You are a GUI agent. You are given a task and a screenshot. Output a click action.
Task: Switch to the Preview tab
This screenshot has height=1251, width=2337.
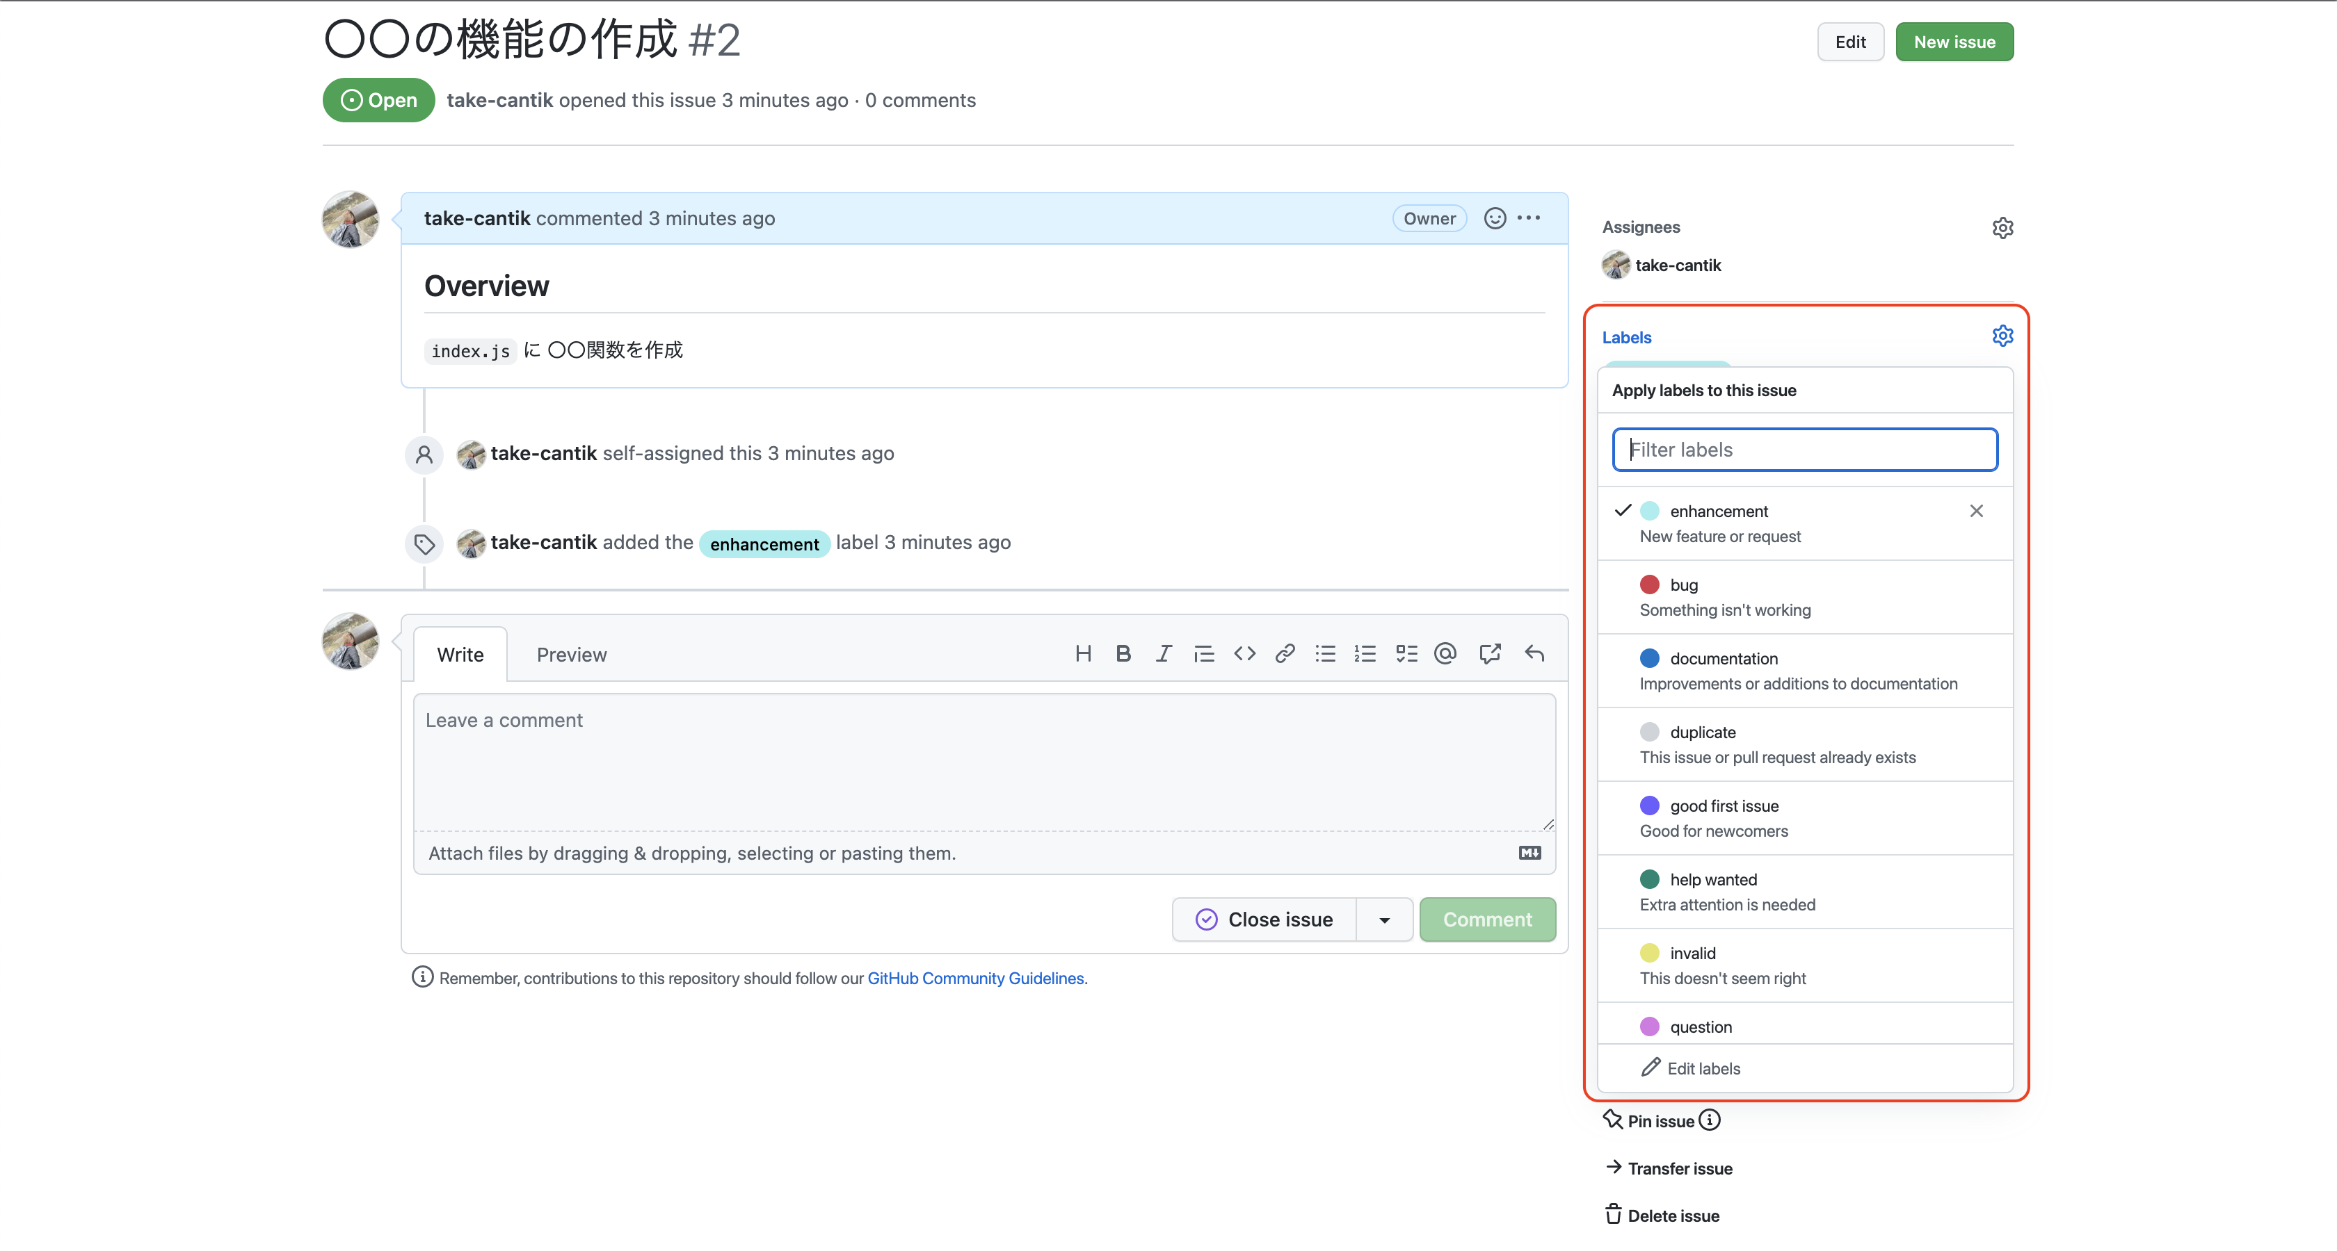572,653
